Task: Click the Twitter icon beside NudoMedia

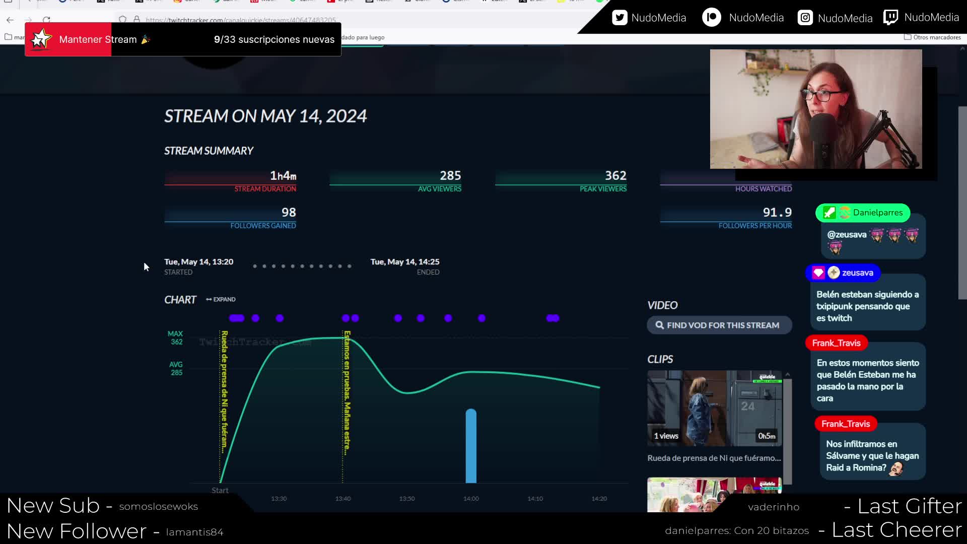Action: point(619,18)
